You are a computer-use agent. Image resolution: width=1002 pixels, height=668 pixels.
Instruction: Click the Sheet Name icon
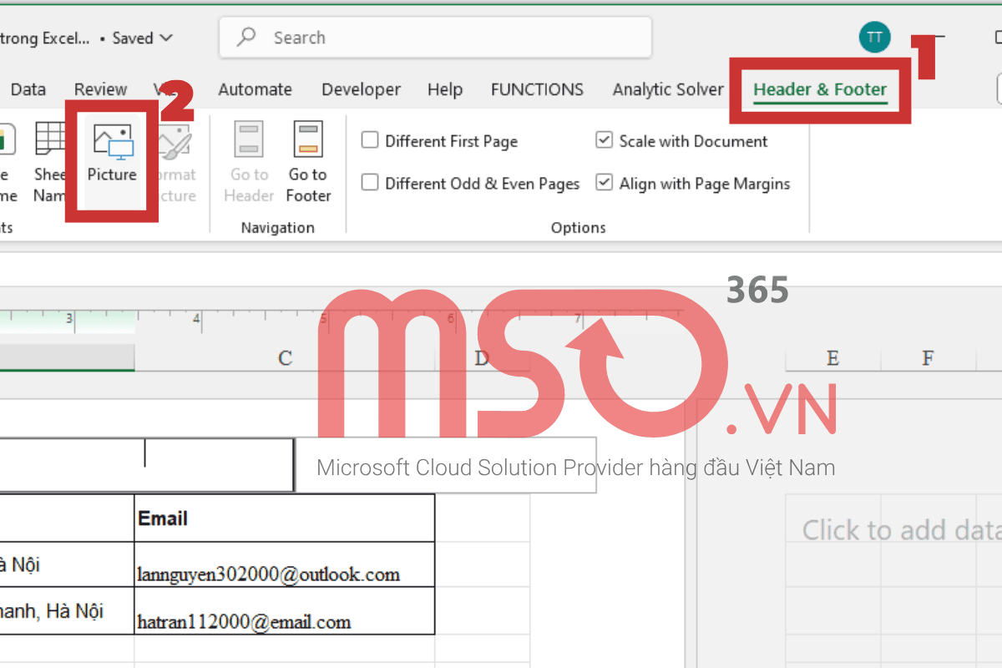click(50, 140)
